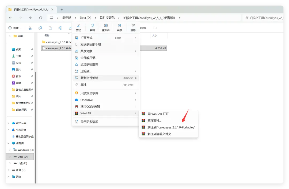Viewport: 289px width, 189px height.
Task: Open a new tab with plus button
Action: [62, 9]
